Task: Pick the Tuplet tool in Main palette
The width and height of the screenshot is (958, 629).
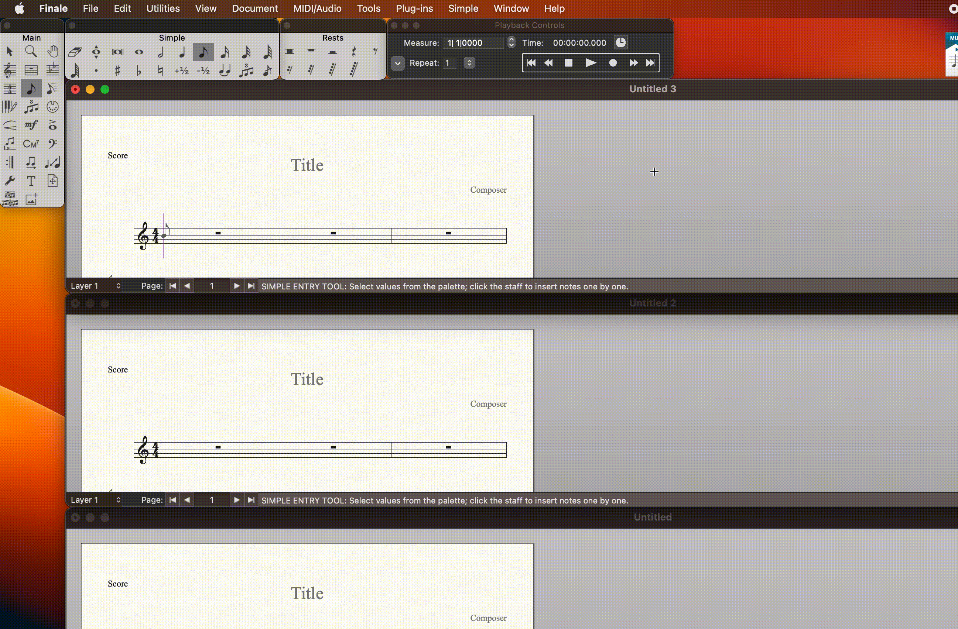Action: tap(31, 107)
